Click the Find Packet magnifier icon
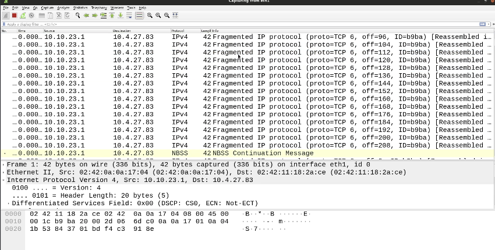Image resolution: width=495 pixels, height=250 pixels. pos(77,15)
